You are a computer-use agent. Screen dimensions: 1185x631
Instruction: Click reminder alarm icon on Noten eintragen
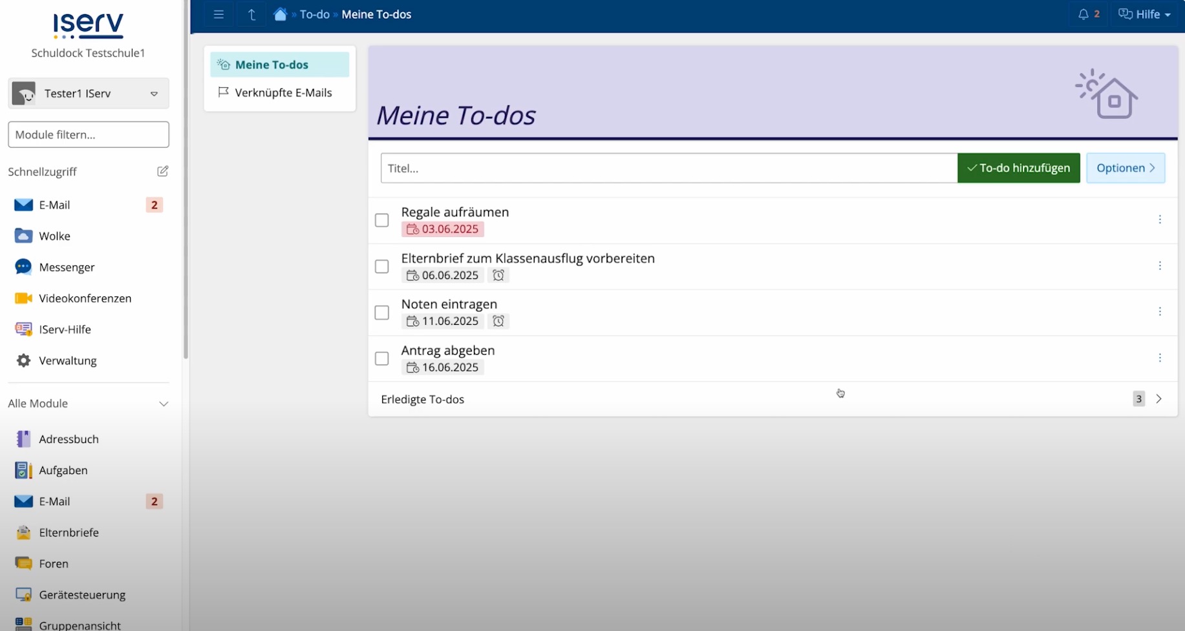point(498,321)
